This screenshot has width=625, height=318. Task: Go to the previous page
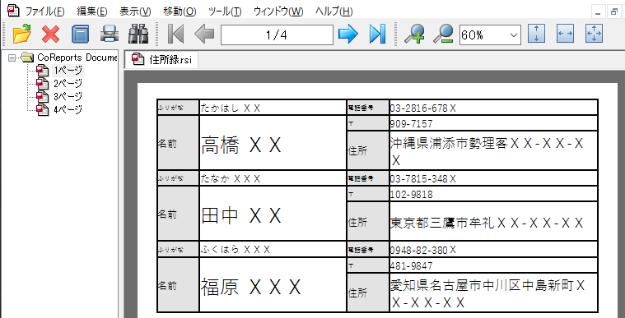pyautogui.click(x=204, y=35)
